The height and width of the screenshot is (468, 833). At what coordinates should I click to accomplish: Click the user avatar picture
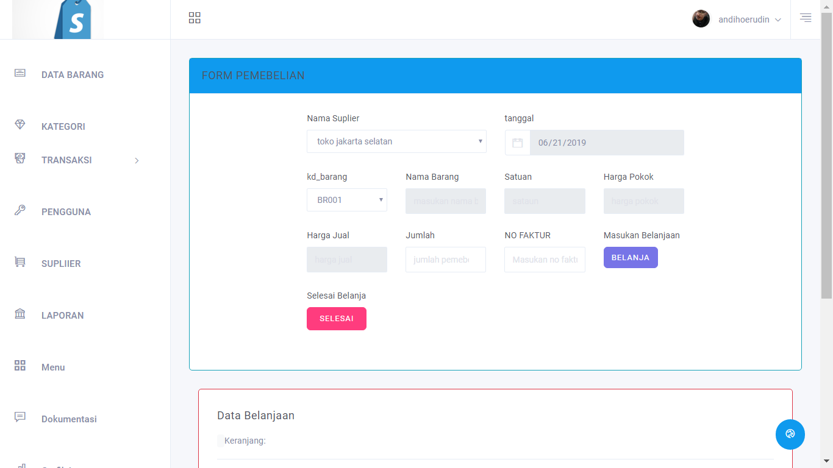coord(701,19)
